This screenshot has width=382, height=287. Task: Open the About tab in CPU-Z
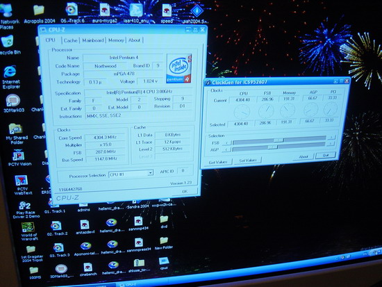tap(134, 40)
